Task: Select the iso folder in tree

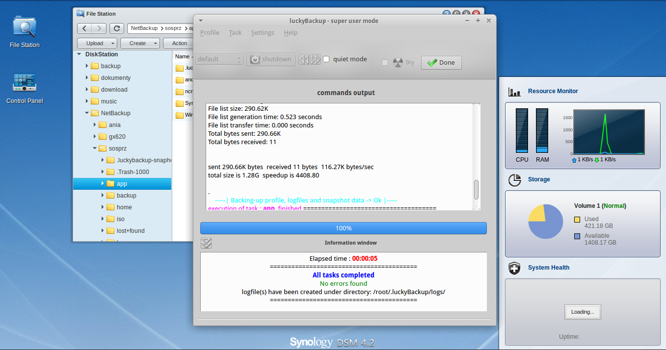Action: [x=121, y=219]
